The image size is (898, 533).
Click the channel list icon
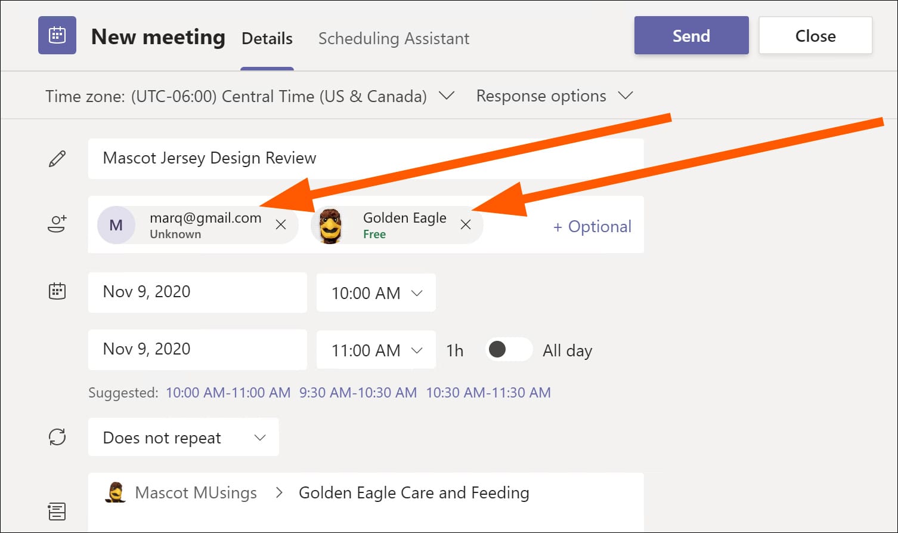coord(57,511)
